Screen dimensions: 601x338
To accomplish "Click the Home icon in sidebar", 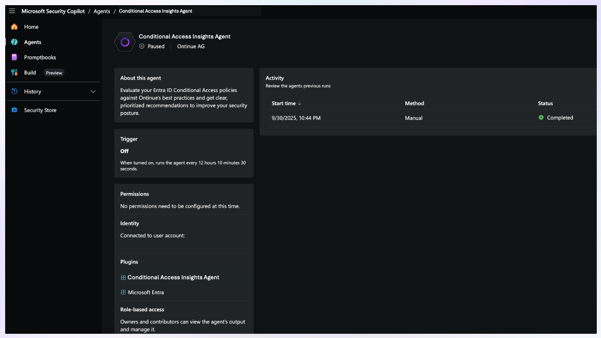I will (14, 27).
